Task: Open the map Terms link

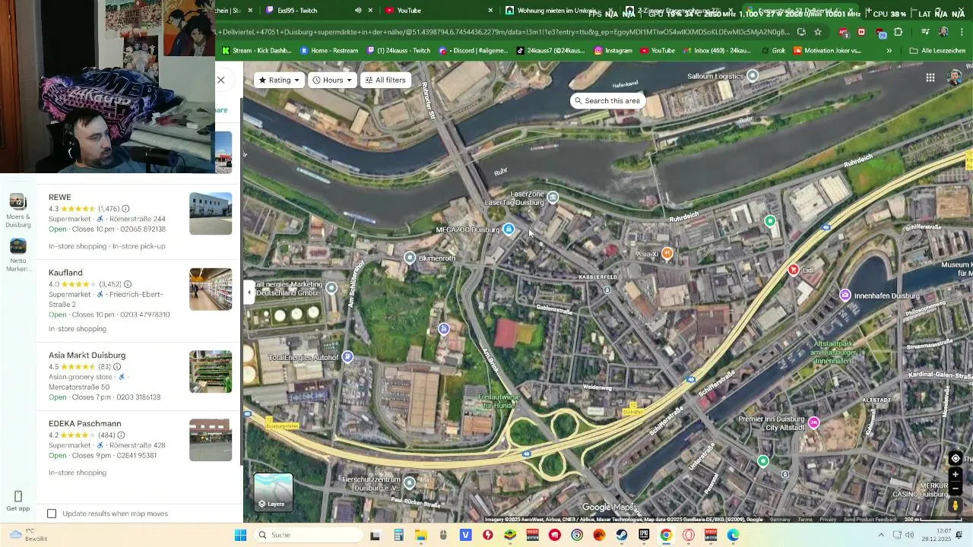Action: pos(804,520)
